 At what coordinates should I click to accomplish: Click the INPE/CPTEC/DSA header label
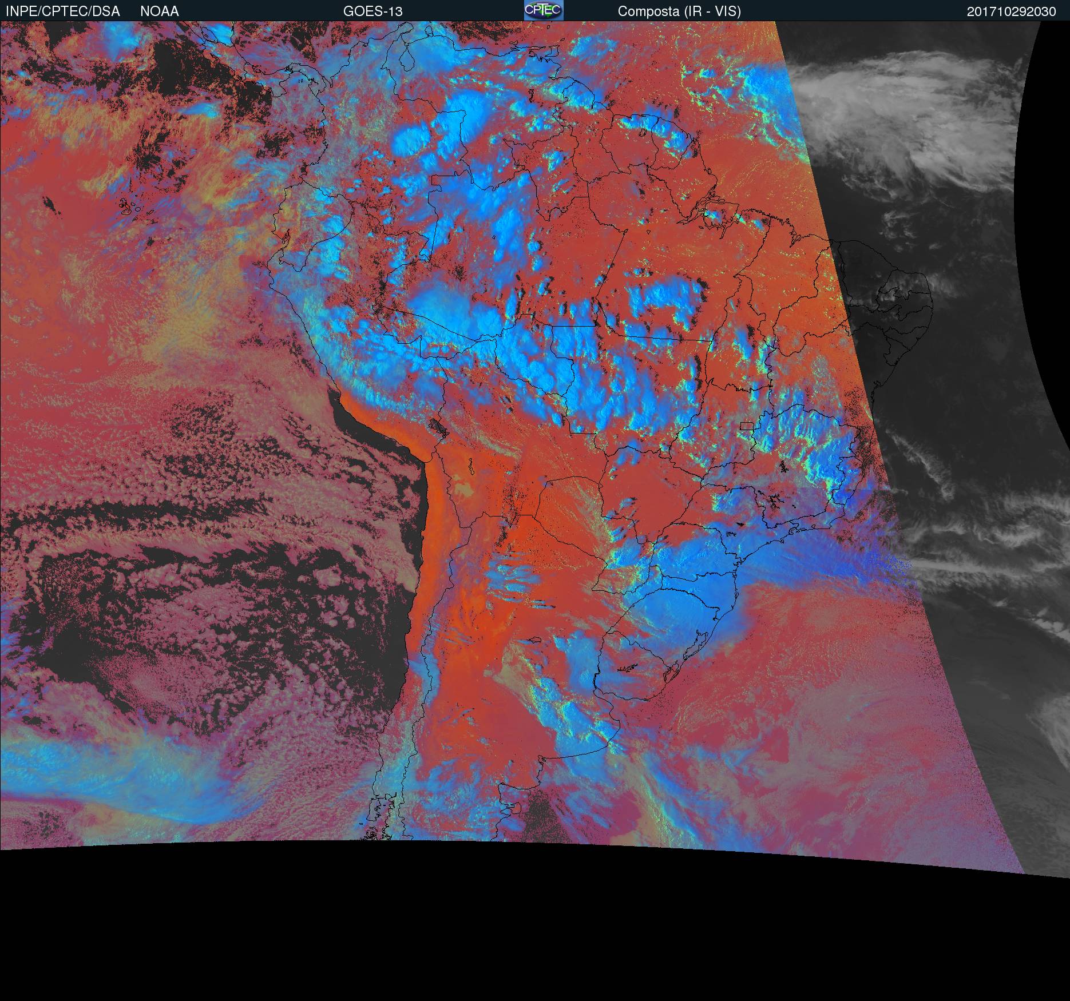63,11
